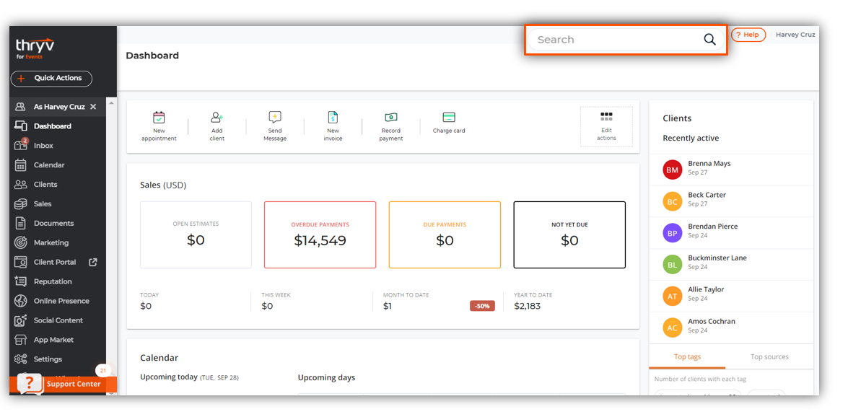848x417 pixels.
Task: Click the magnifying glass search icon
Action: coord(709,40)
